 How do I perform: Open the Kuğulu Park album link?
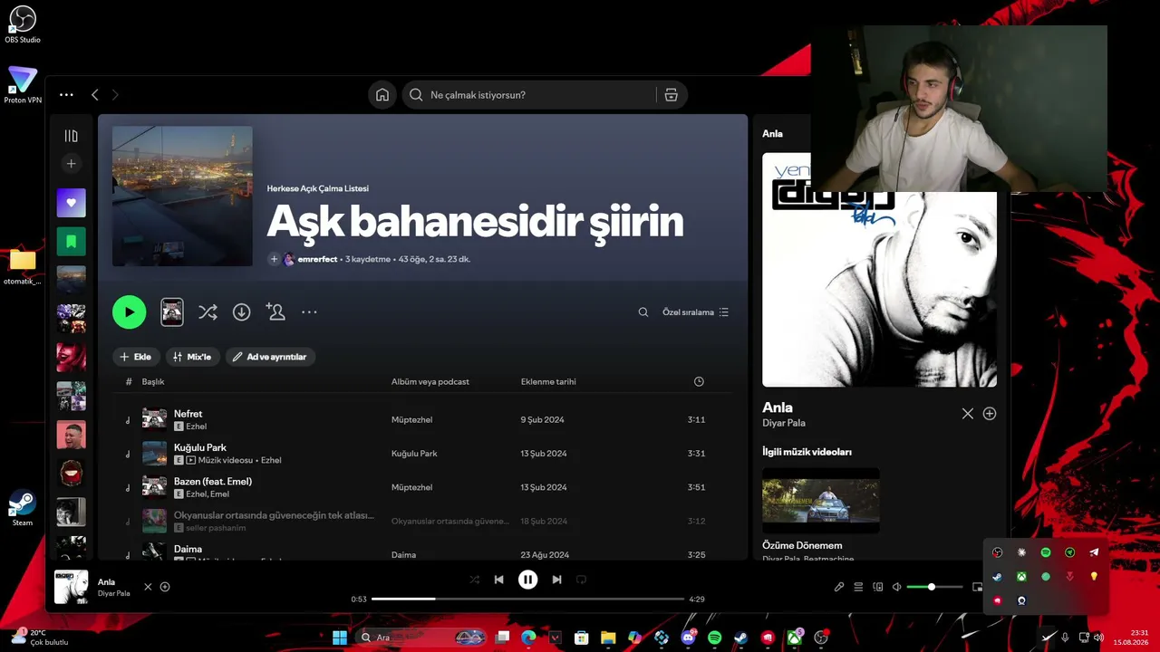click(x=414, y=454)
